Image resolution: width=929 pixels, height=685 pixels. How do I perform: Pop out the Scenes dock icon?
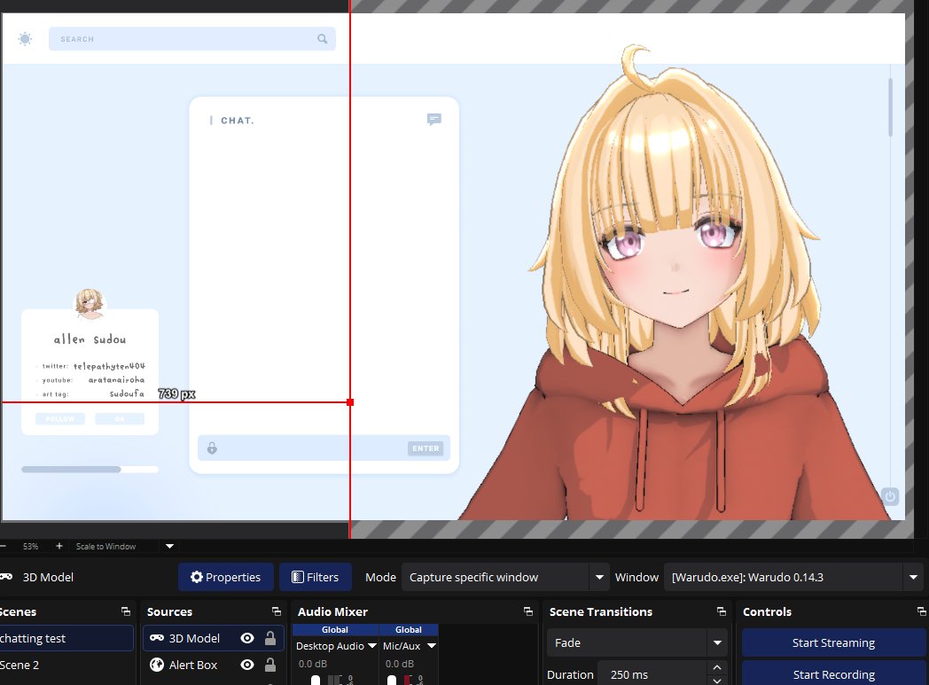point(126,611)
